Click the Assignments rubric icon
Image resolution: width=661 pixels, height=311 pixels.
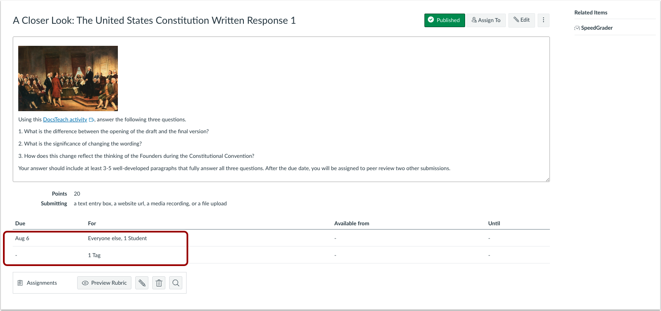20,283
